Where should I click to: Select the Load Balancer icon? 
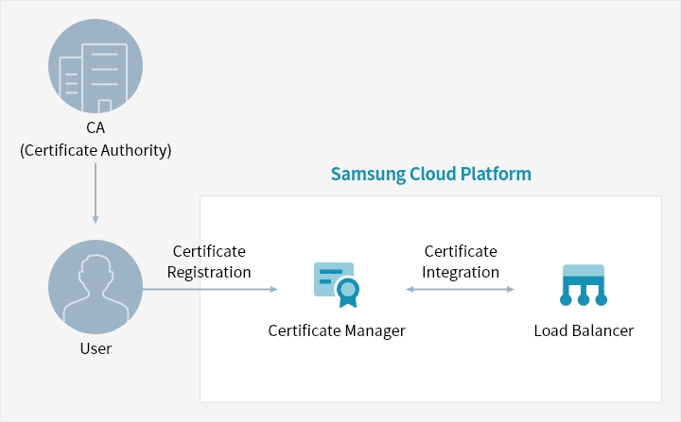[583, 286]
